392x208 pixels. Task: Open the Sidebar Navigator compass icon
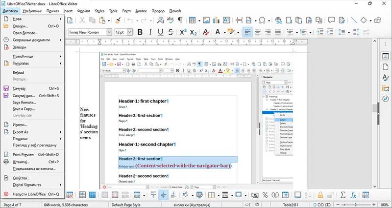click(x=386, y=99)
